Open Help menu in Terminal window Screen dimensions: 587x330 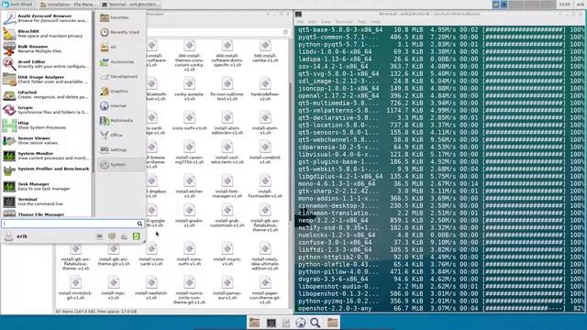point(375,22)
